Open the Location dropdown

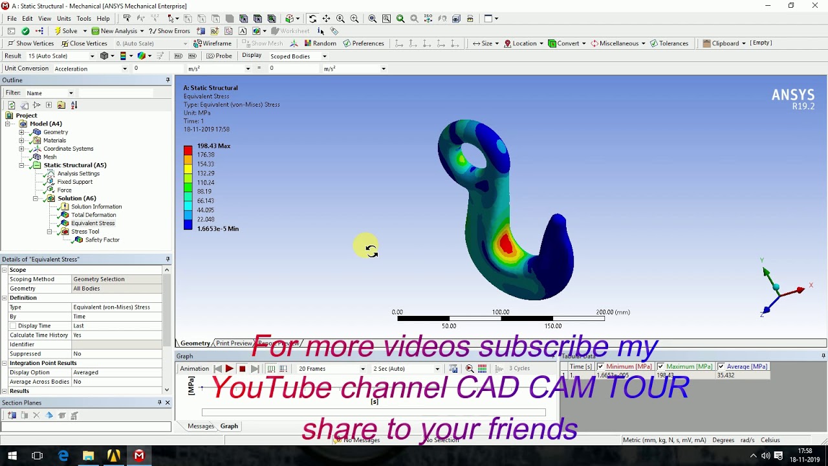coord(523,43)
